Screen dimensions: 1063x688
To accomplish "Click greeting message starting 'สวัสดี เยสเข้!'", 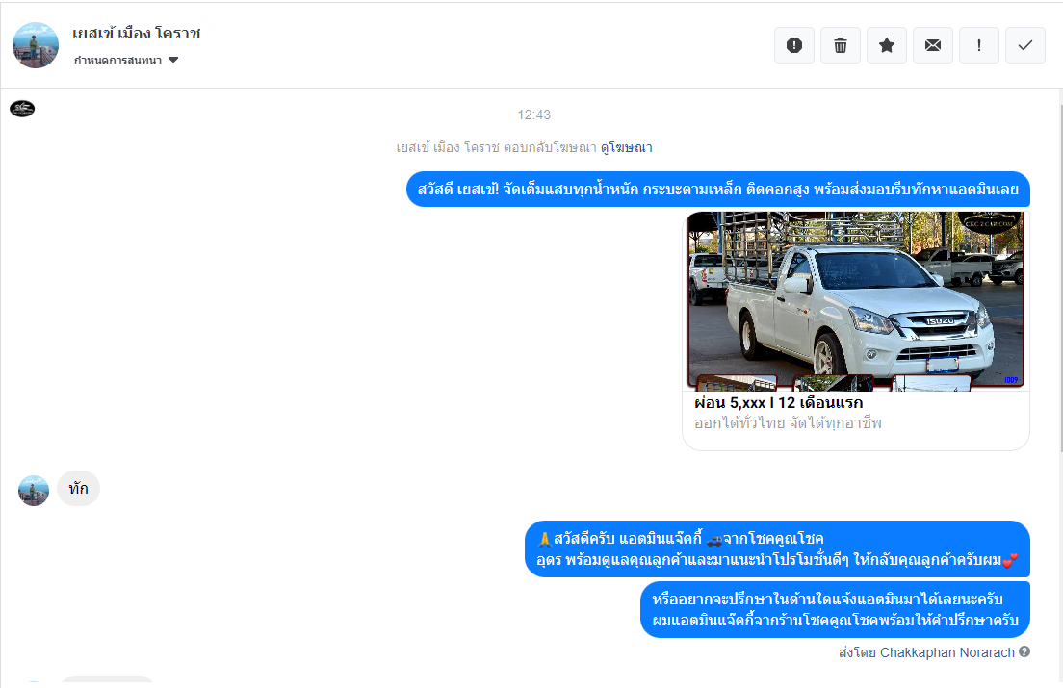I will tap(718, 189).
